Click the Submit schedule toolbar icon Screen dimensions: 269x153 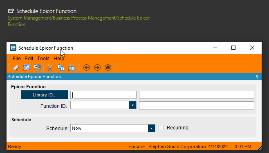27,68
